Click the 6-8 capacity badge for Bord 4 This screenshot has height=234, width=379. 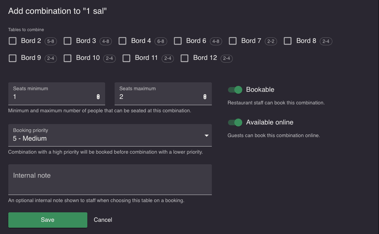[x=161, y=41]
